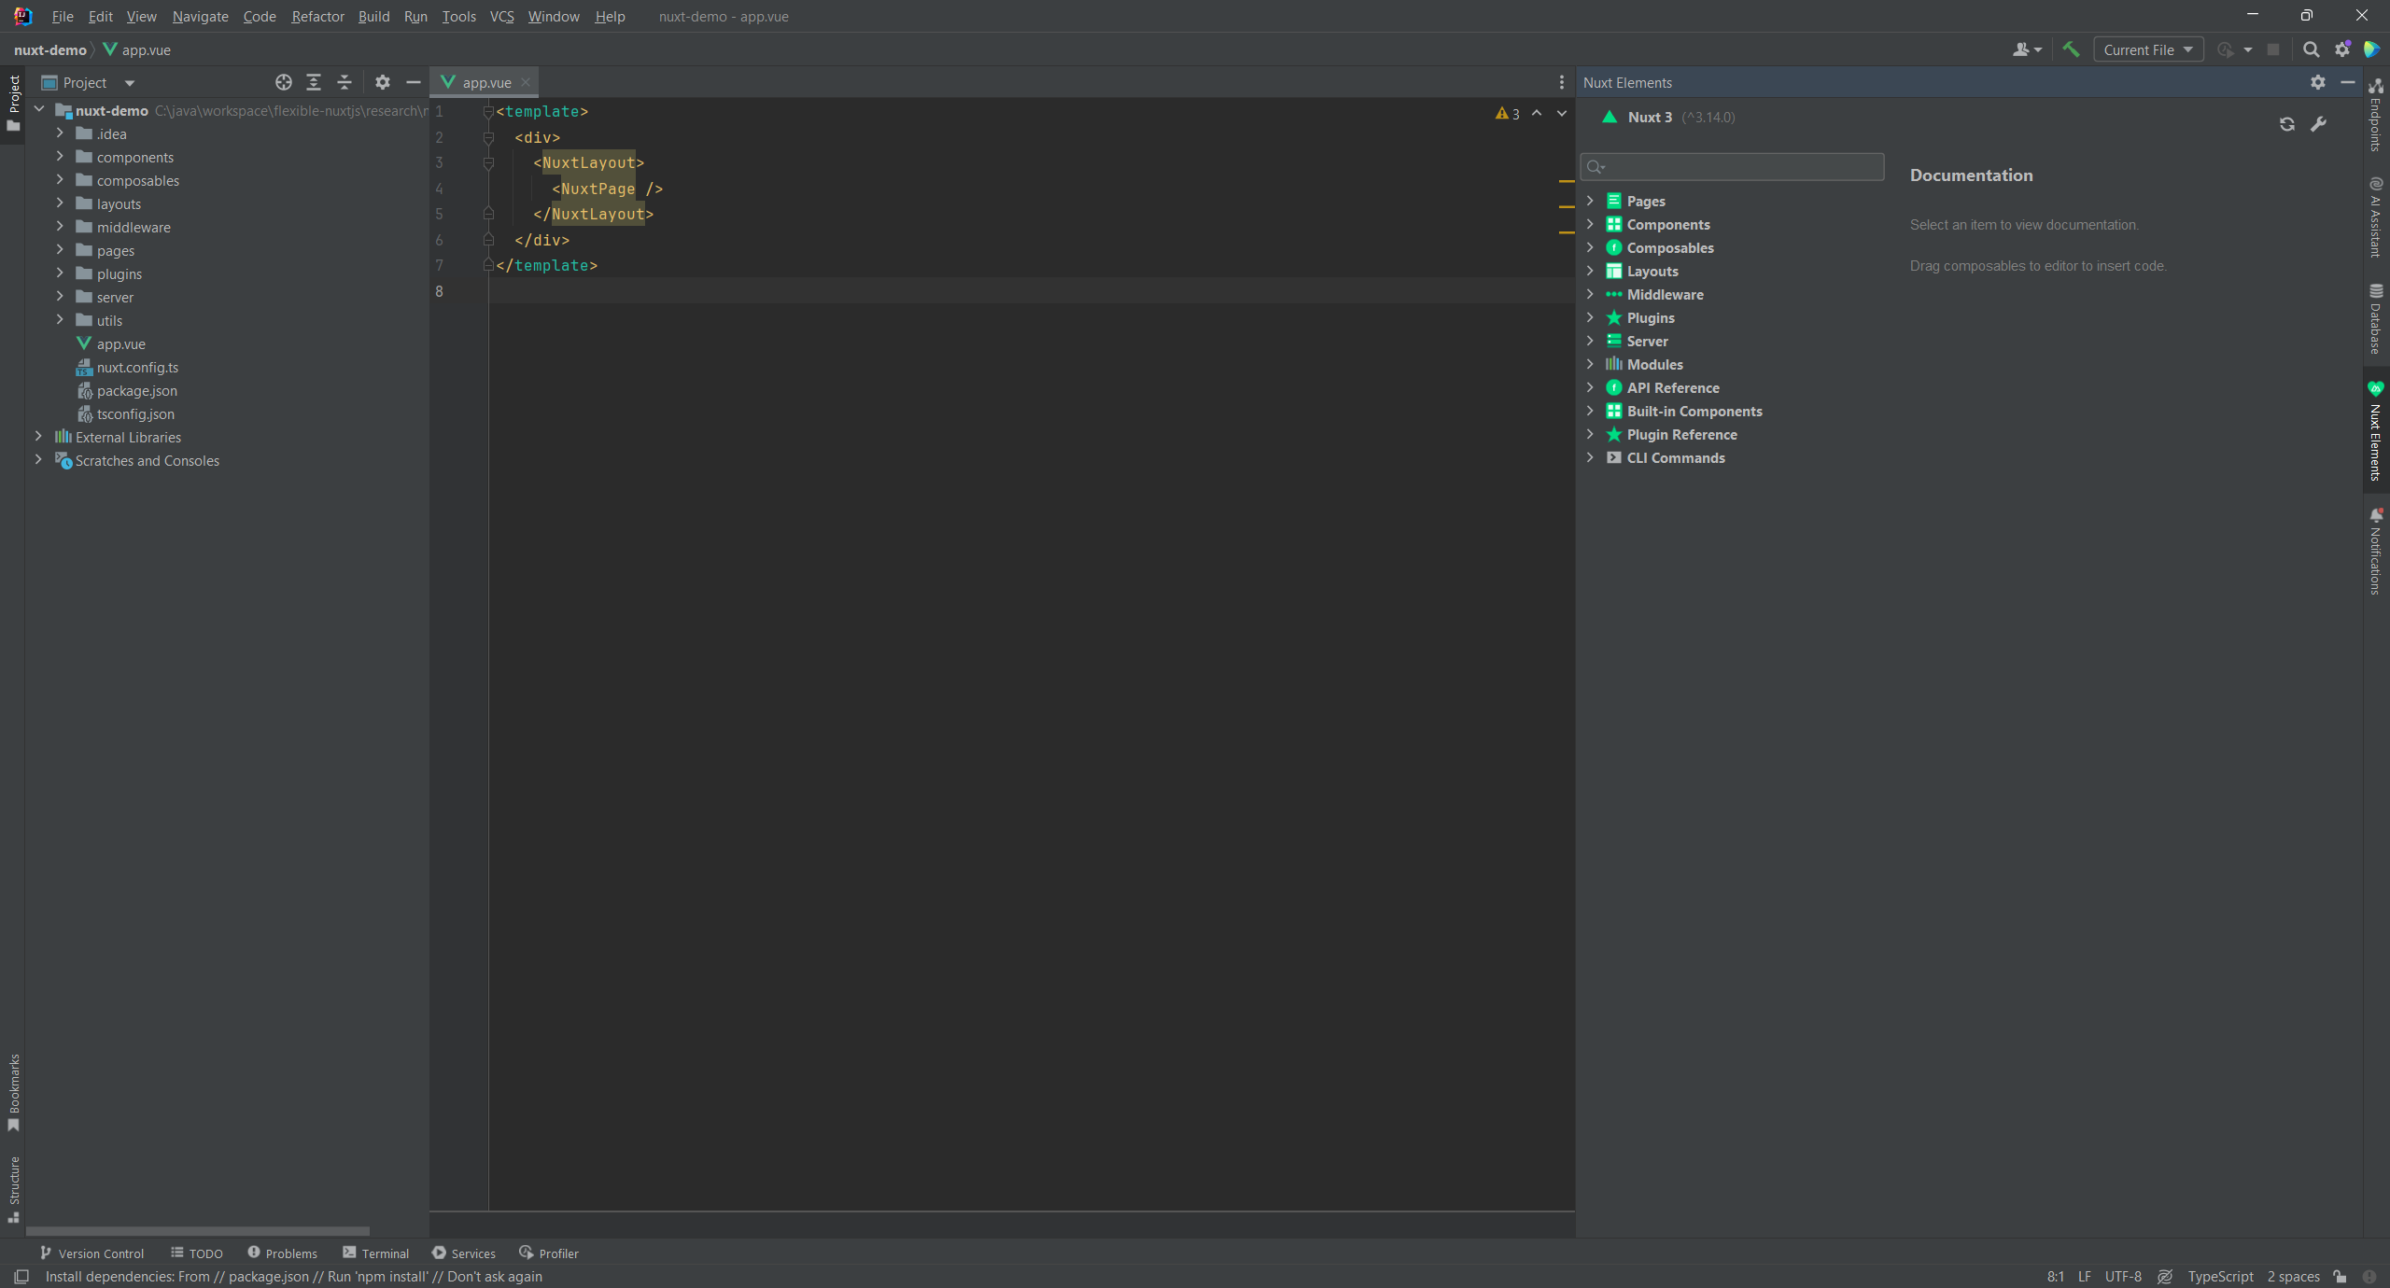Click the Debug run icon
This screenshot has height=1288, width=2390.
[x=2226, y=49]
